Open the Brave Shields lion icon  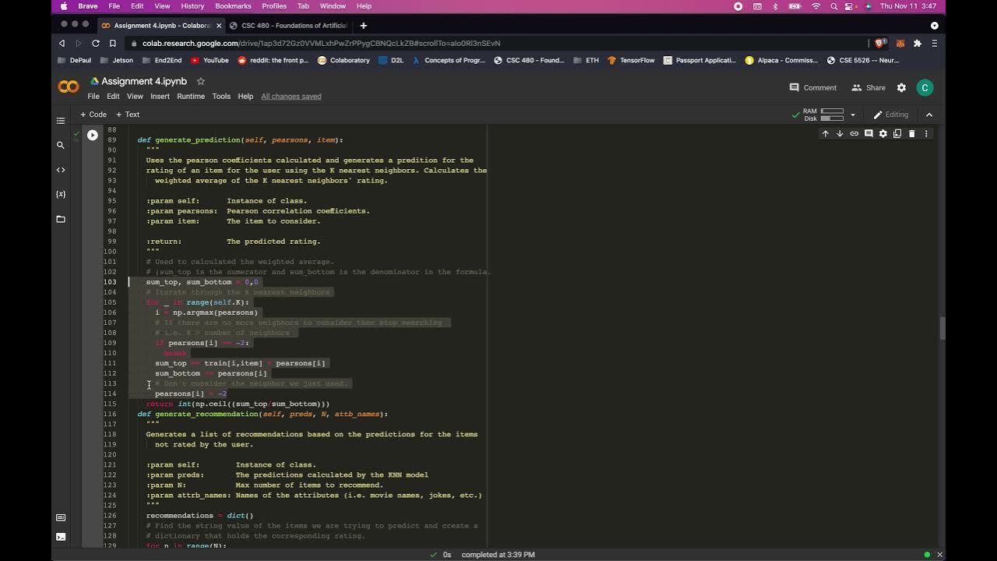(x=880, y=43)
